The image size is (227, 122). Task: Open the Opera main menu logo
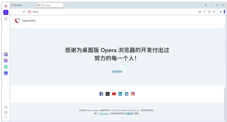point(6,6)
